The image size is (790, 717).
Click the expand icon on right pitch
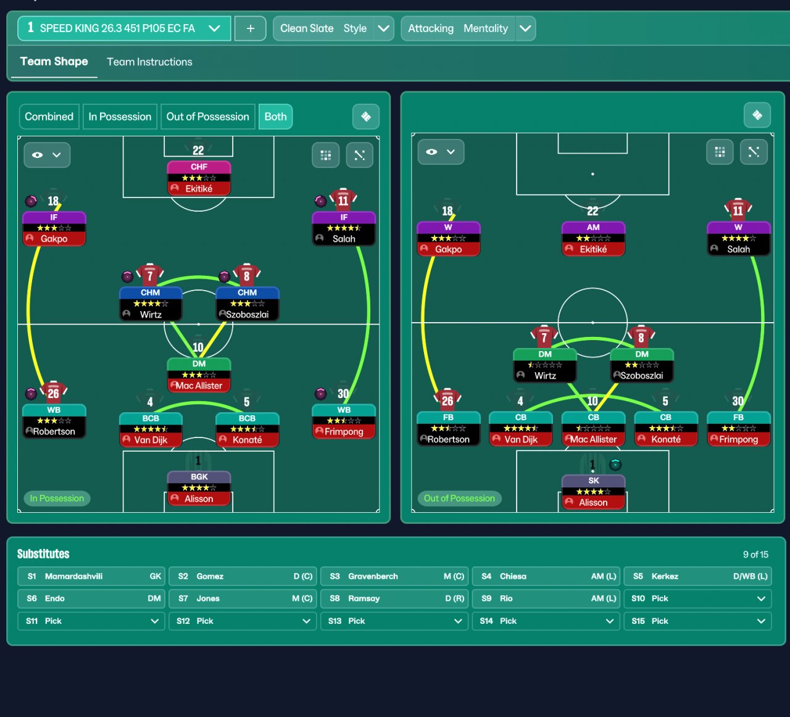[754, 152]
